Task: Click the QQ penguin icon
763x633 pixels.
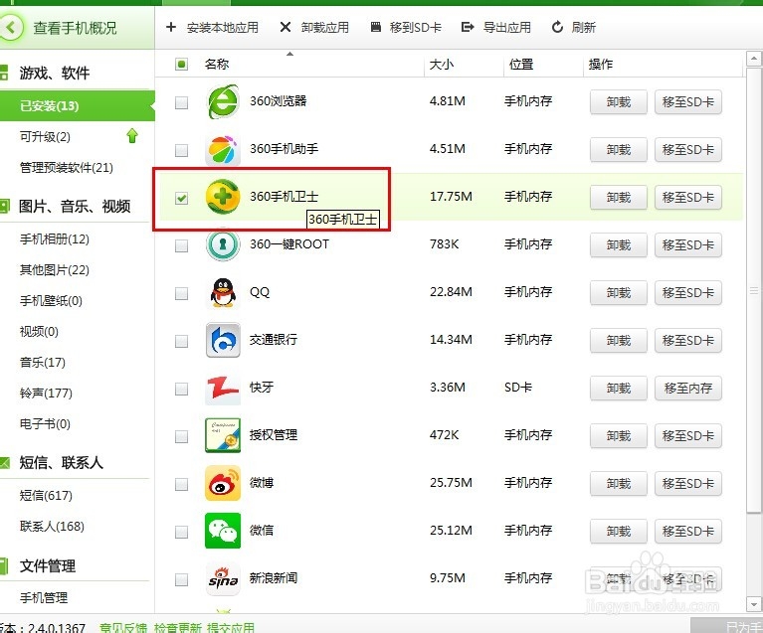Action: pyautogui.click(x=223, y=292)
